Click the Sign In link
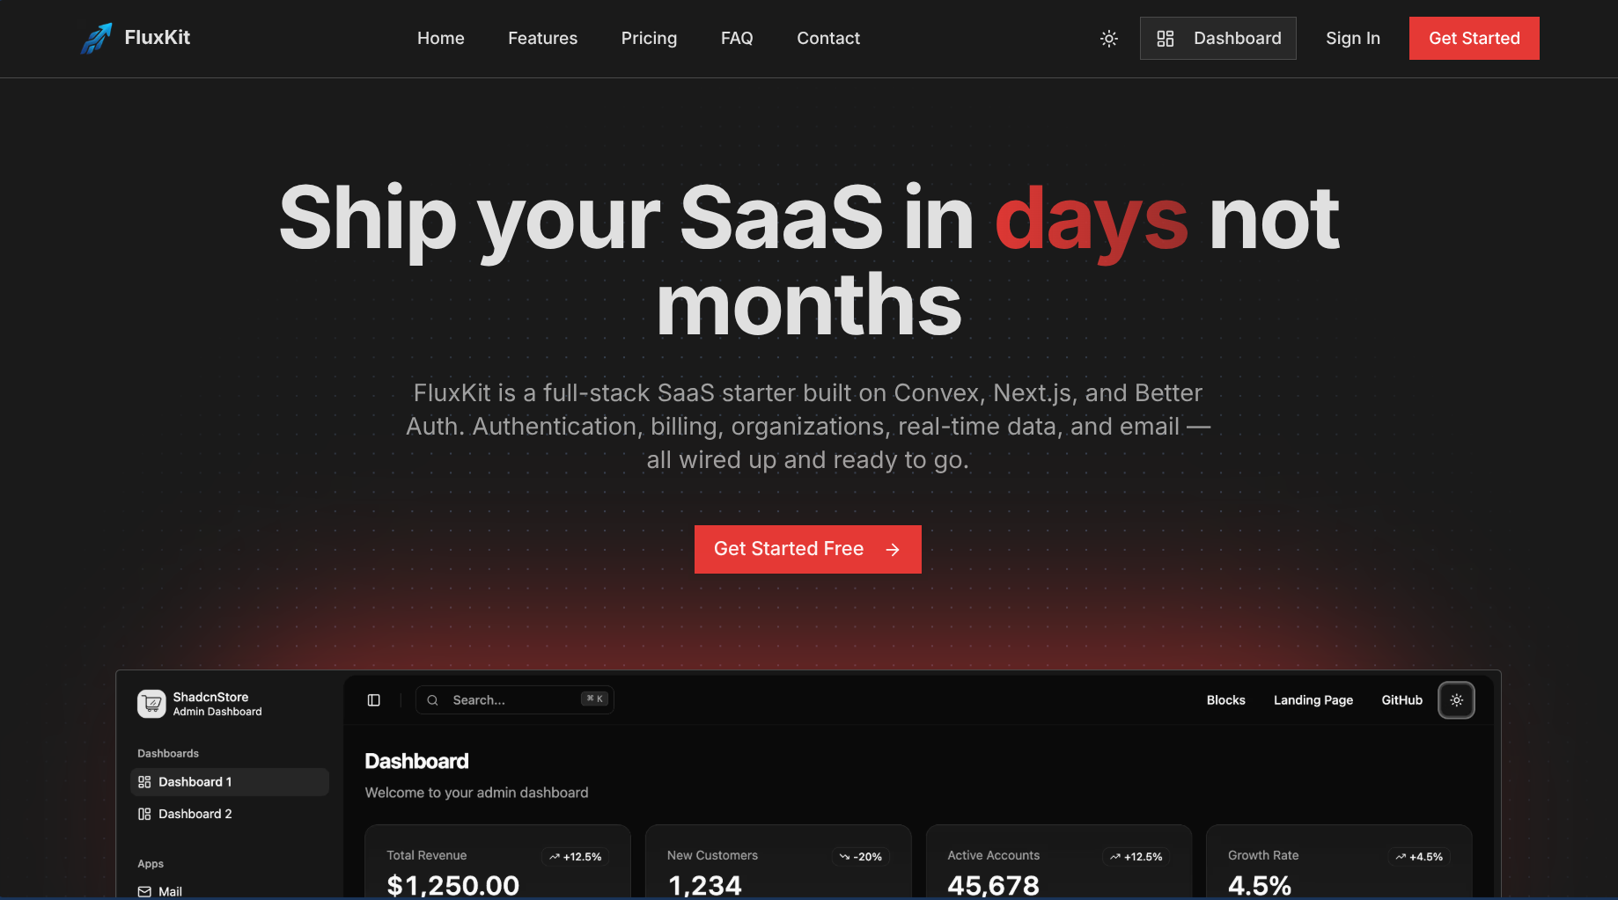 coord(1353,39)
